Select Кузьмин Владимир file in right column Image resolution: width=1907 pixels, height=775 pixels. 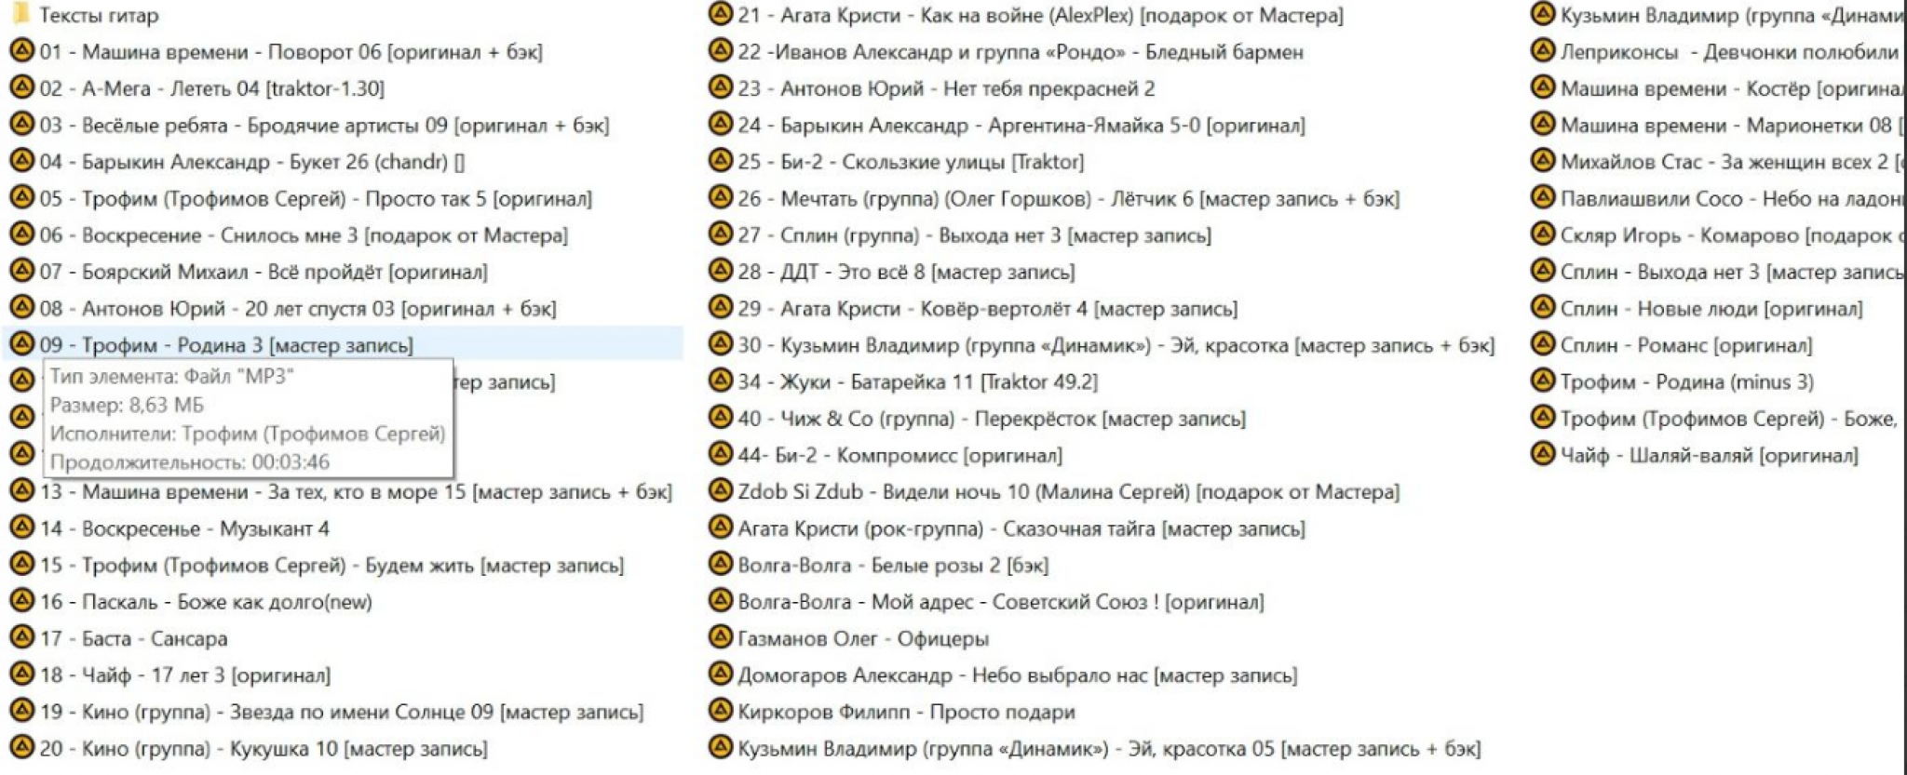coord(1733,15)
